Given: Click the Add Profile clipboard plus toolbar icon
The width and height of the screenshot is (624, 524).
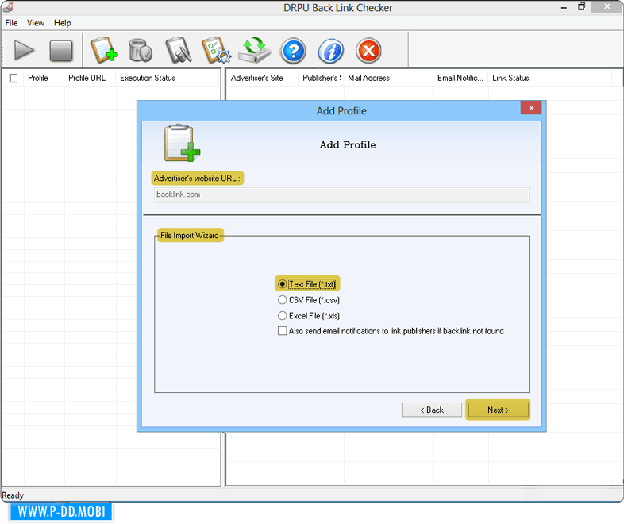Looking at the screenshot, I should [104, 50].
